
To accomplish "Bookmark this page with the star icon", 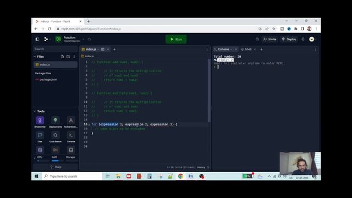I will (274, 29).
